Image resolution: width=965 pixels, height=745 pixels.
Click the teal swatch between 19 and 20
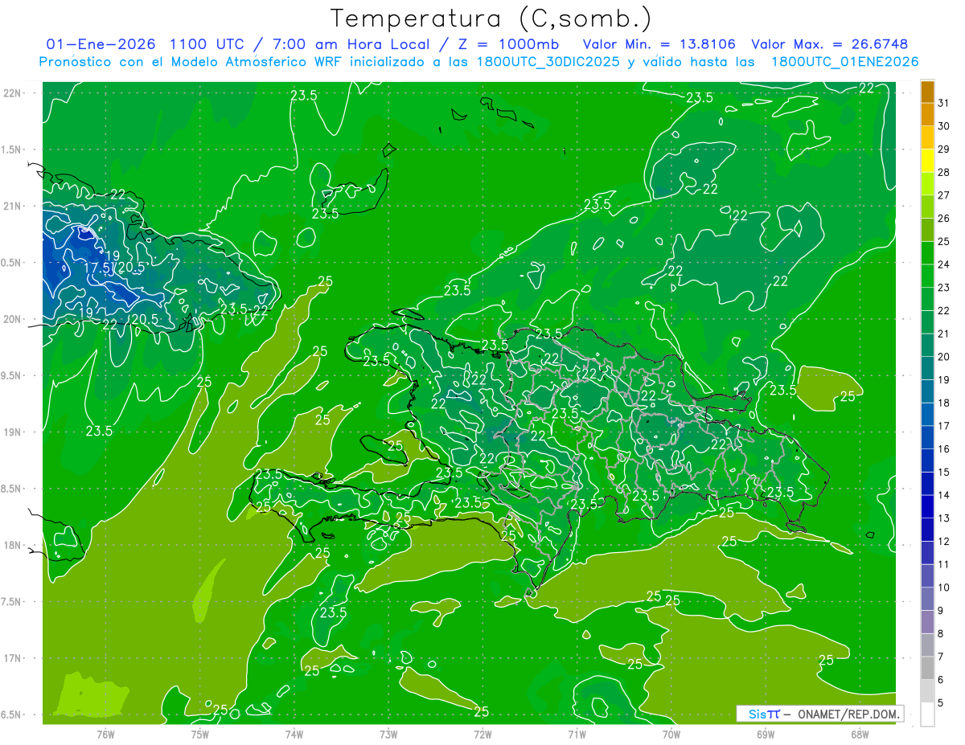point(927,369)
